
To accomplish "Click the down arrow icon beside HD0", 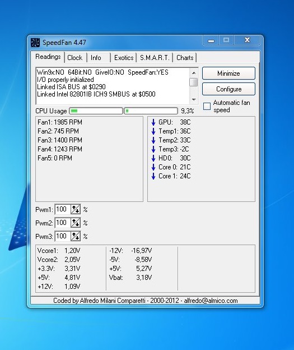I will 153,158.
